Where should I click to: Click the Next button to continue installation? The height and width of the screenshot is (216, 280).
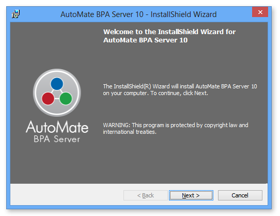pos(191,195)
